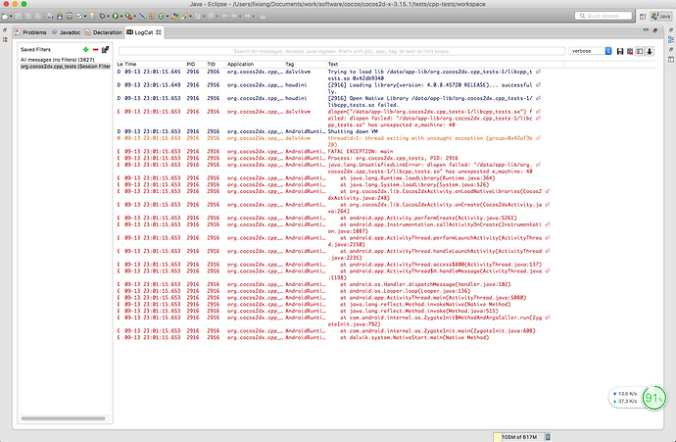Click the New Java Package toolbar icon

(151, 16)
